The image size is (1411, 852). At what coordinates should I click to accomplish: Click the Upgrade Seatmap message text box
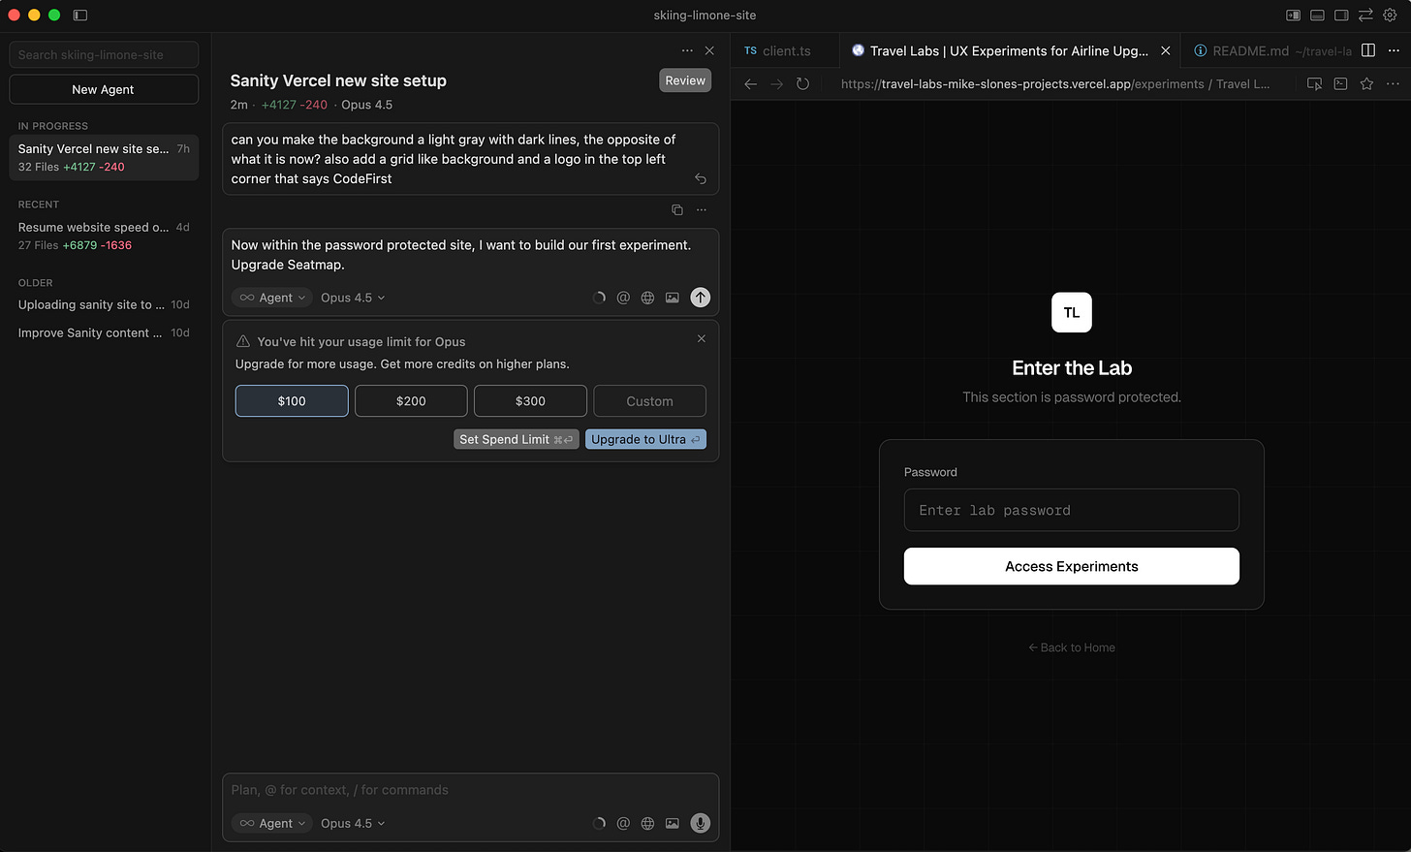point(470,255)
